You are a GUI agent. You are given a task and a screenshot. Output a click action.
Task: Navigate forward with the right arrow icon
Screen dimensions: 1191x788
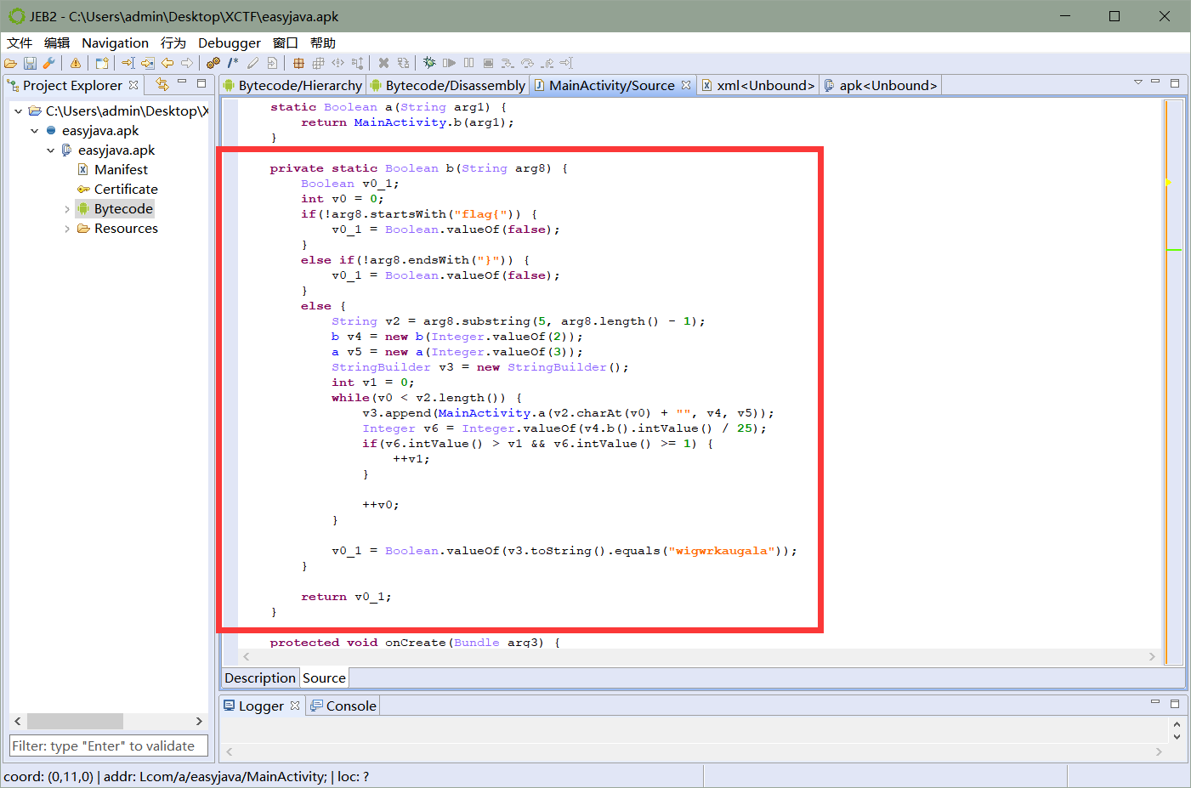tap(187, 63)
